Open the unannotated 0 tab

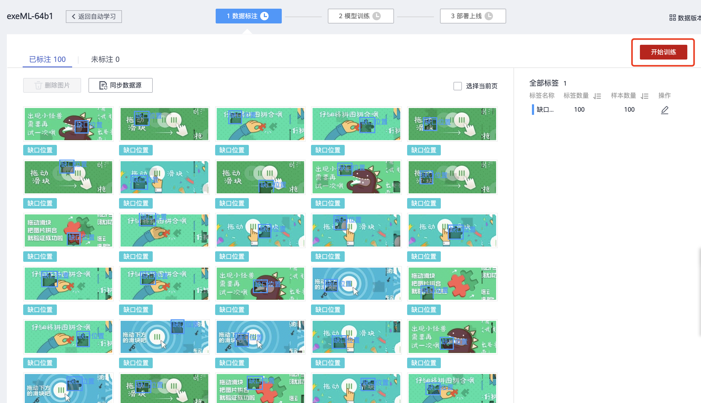105,59
